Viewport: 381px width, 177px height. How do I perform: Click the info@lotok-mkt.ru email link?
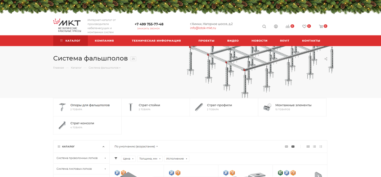pos(203,28)
